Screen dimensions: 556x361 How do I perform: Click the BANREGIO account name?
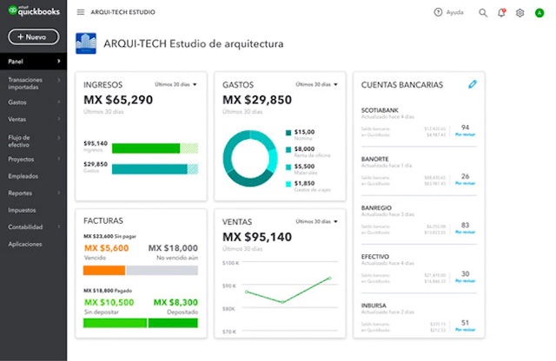[376, 208]
